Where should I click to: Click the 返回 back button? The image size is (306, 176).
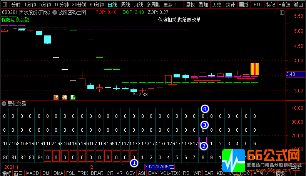click(x=298, y=5)
